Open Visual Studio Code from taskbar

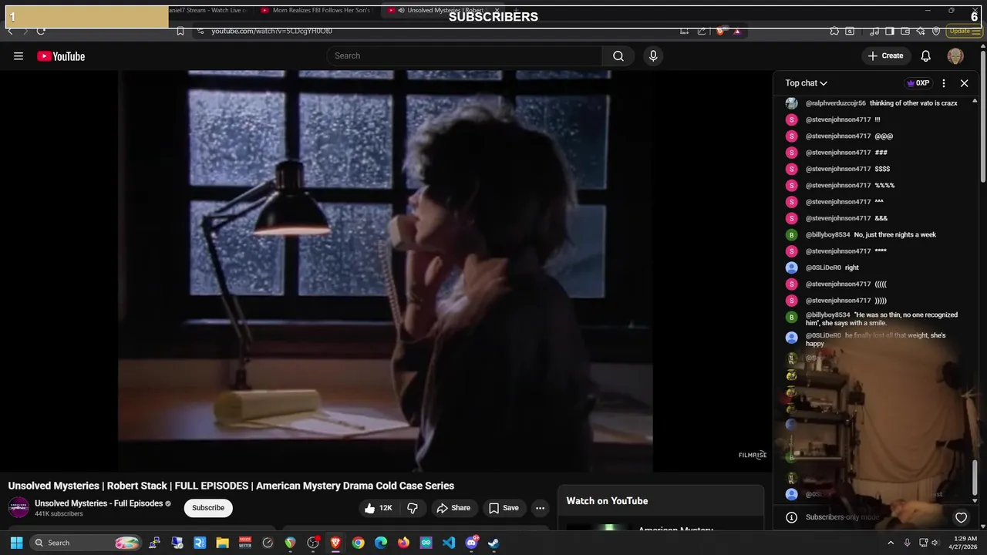(x=449, y=543)
